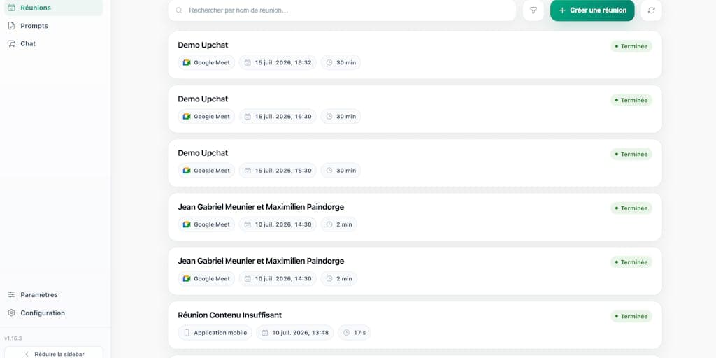
Task: Click the Prompts document icon in sidebar
Action: (x=11, y=26)
